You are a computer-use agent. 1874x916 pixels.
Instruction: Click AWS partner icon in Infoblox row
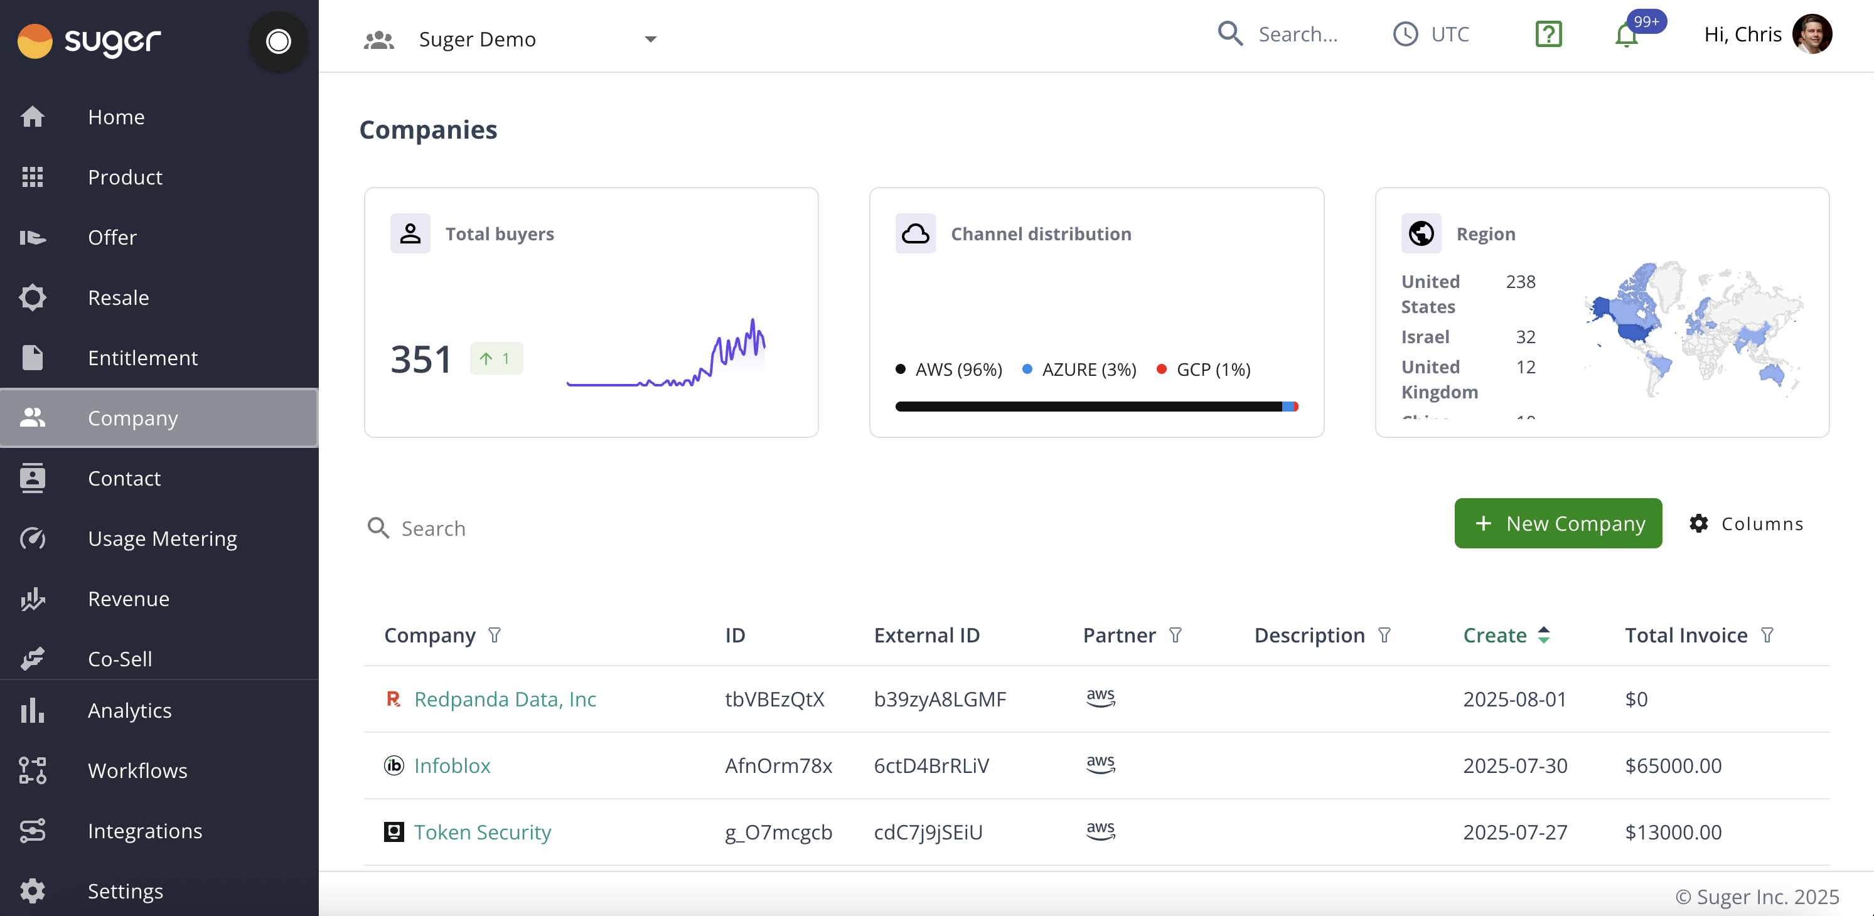click(x=1101, y=764)
